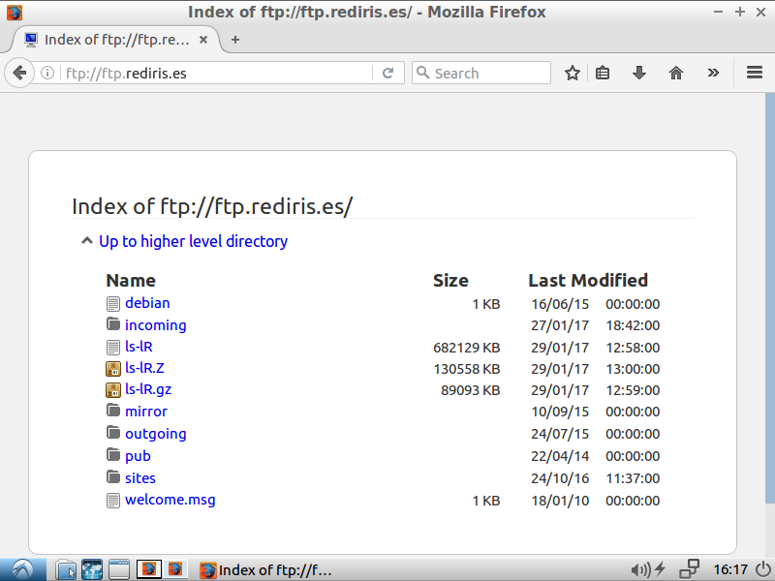Image resolution: width=775 pixels, height=581 pixels.
Task: Reload the page with the refresh icon
Action: [387, 73]
